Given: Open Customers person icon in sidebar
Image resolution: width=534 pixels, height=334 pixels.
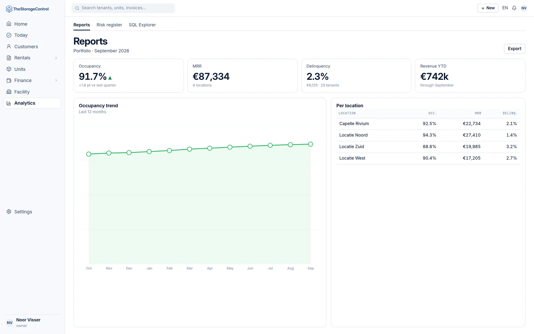Looking at the screenshot, I should pyautogui.click(x=9, y=46).
